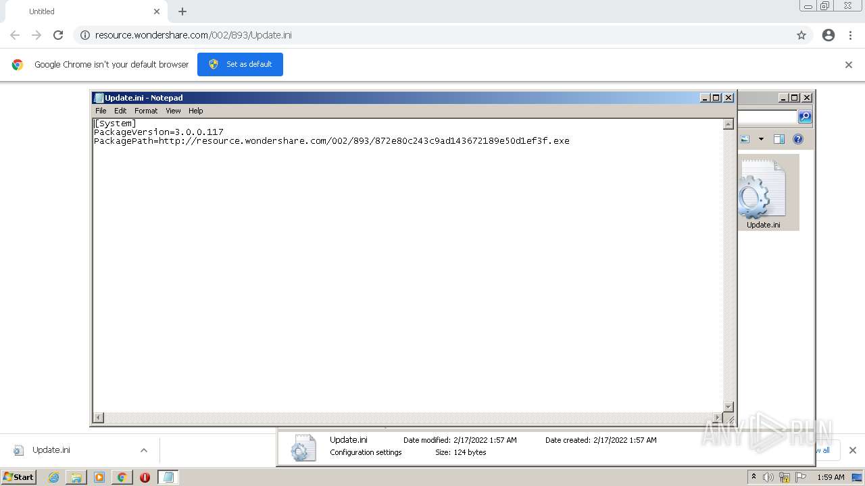Set Chrome as default browser

(x=240, y=64)
